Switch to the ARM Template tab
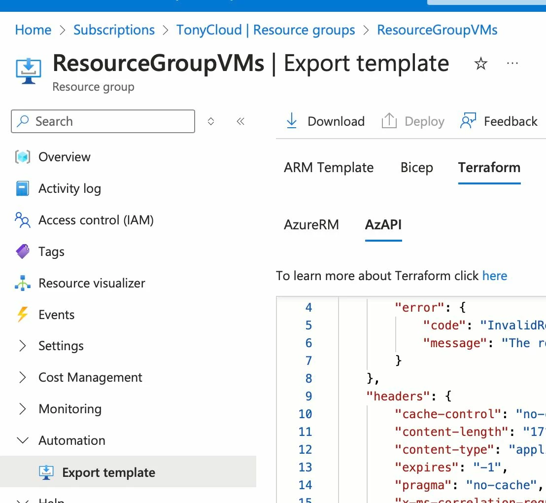The image size is (546, 503). click(328, 168)
